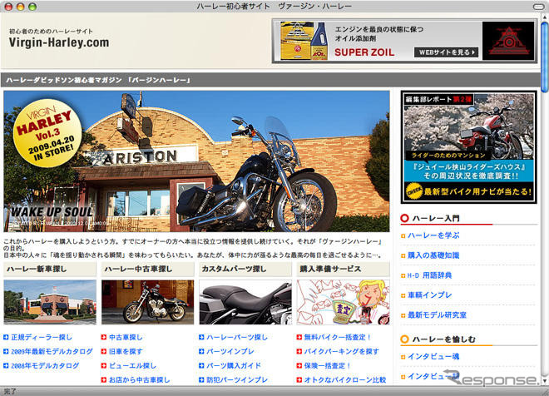
Task: Open the used motorcycle thumbnail
Action: click(147, 302)
